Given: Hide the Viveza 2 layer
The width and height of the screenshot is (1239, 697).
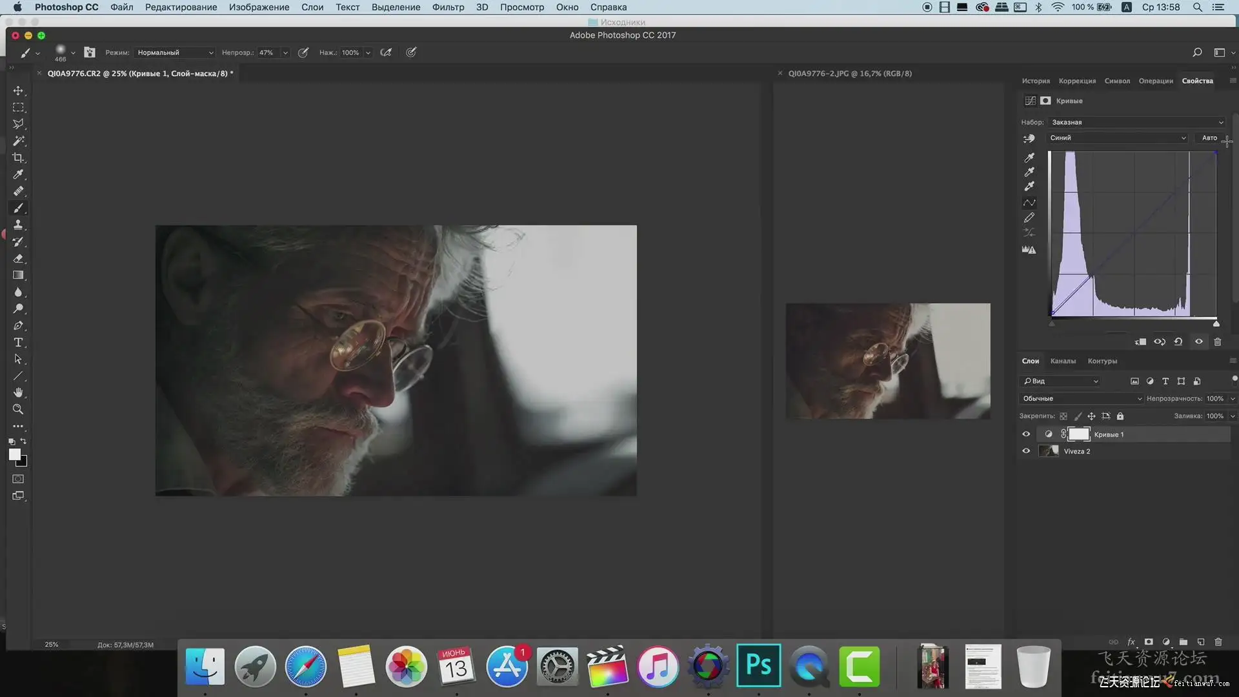Looking at the screenshot, I should pyautogui.click(x=1026, y=451).
